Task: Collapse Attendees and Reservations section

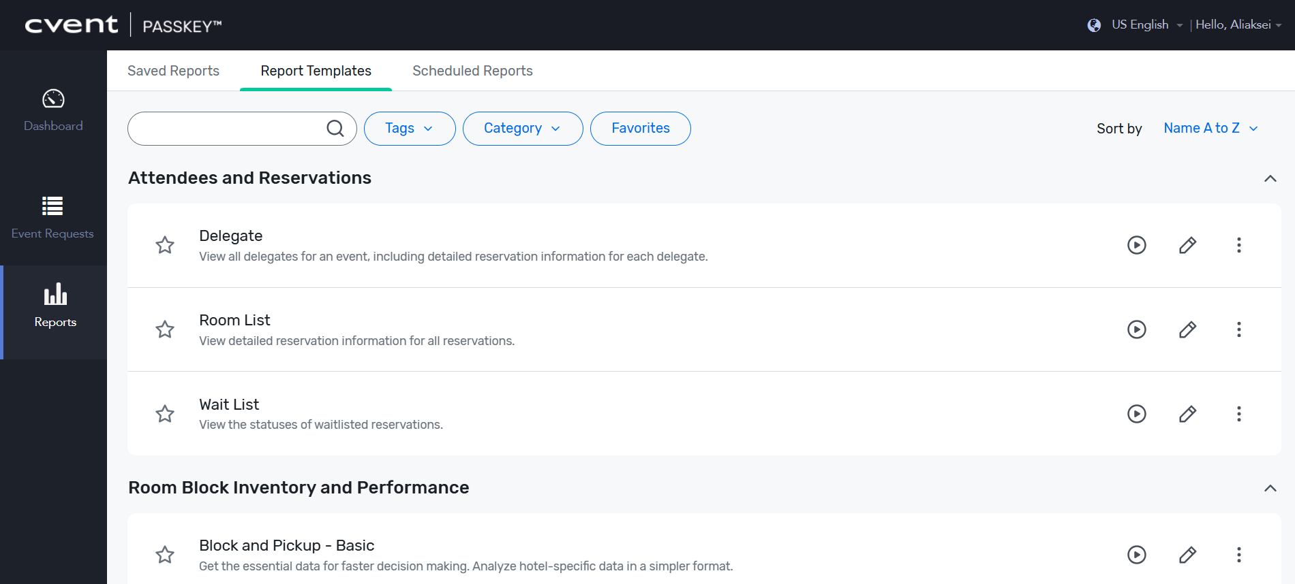Action: click(1270, 178)
